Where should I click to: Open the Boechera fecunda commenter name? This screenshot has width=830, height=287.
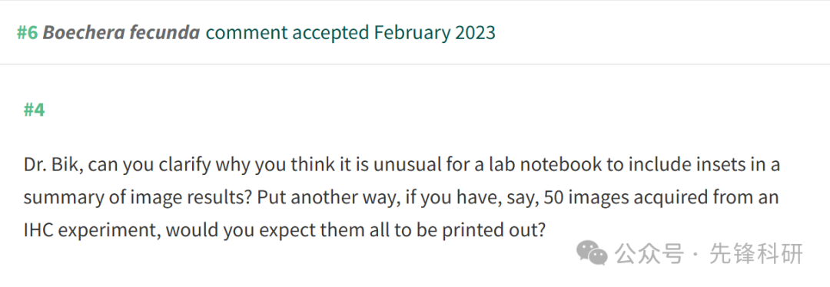coord(121,33)
